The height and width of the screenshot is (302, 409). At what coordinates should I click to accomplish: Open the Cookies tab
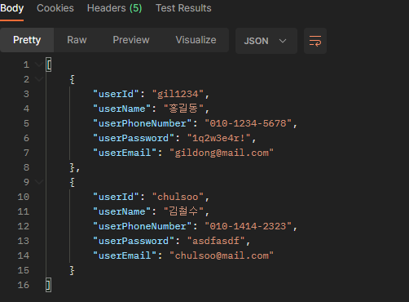[55, 8]
